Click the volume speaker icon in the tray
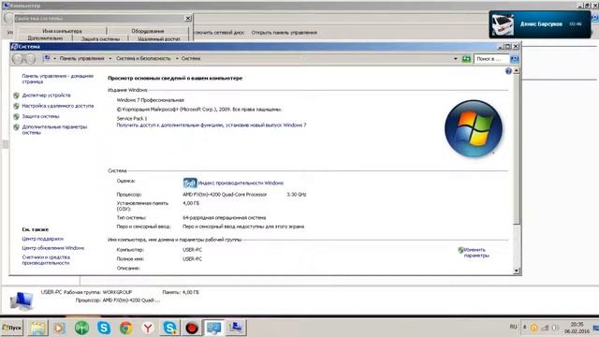The height and width of the screenshot is (337, 599). (555, 328)
